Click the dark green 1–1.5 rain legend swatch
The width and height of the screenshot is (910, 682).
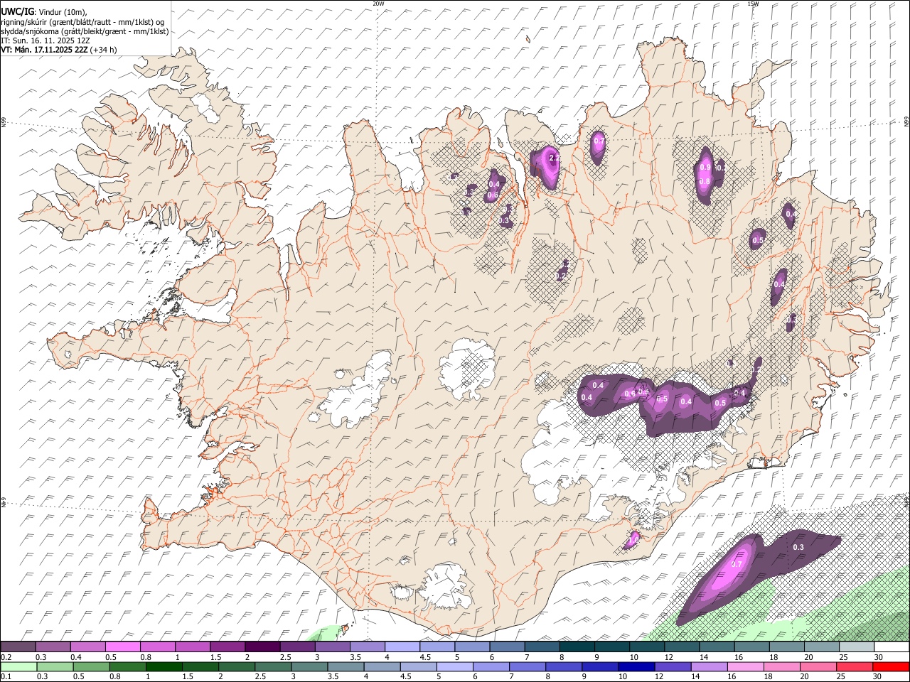click(x=164, y=667)
